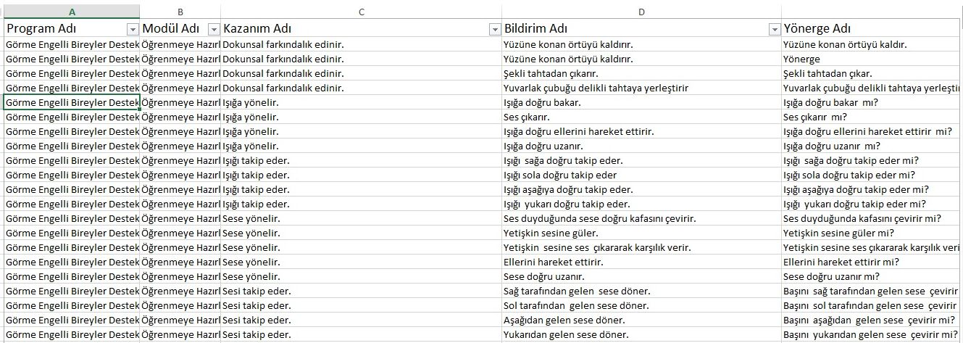The image size is (963, 343).
Task: Select the Program Adı header cell
Action: point(72,29)
